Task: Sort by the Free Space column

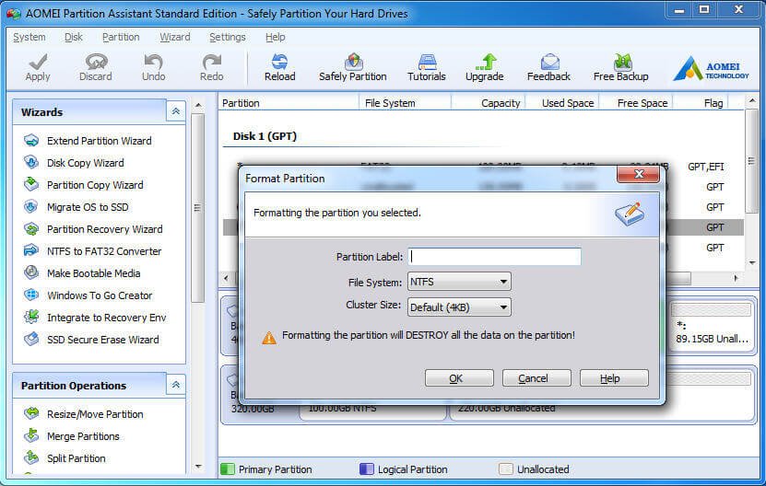Action: (x=636, y=103)
